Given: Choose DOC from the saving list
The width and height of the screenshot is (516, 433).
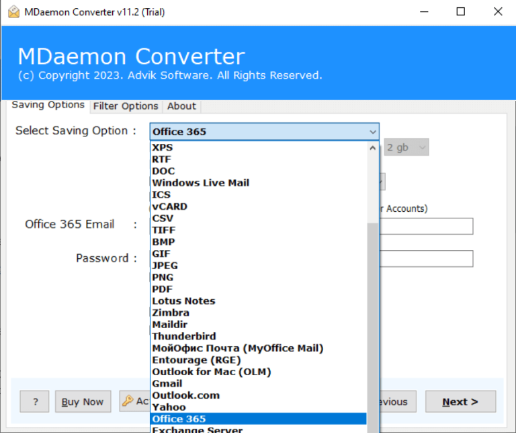Looking at the screenshot, I should [259, 171].
